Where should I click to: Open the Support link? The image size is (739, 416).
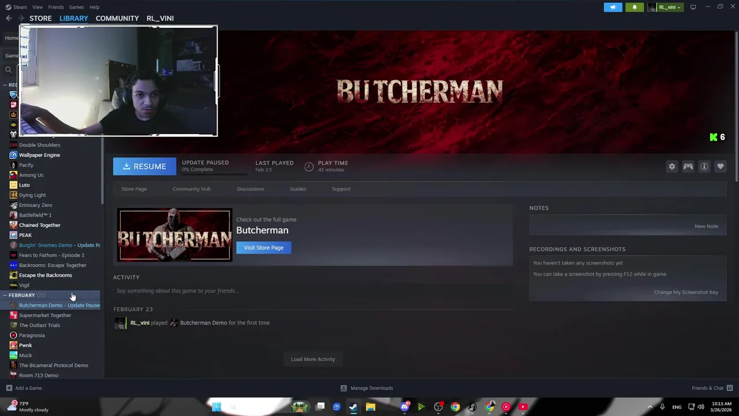pos(341,189)
